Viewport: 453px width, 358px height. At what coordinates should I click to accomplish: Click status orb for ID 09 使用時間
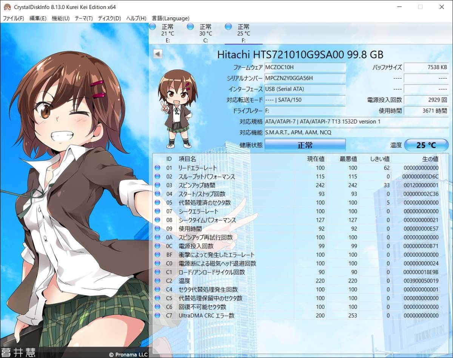click(x=157, y=228)
